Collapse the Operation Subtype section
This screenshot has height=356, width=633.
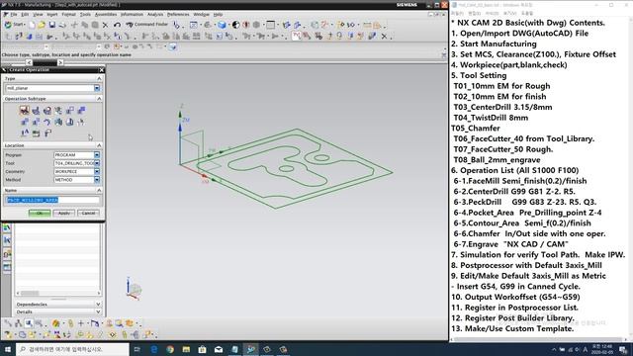(99, 99)
